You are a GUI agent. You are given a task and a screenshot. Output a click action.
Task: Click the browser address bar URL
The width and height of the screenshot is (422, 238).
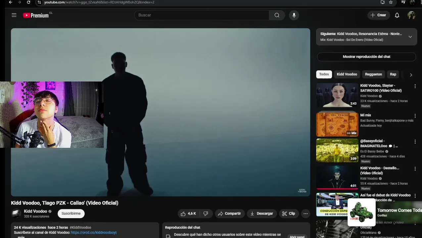[x=99, y=2]
